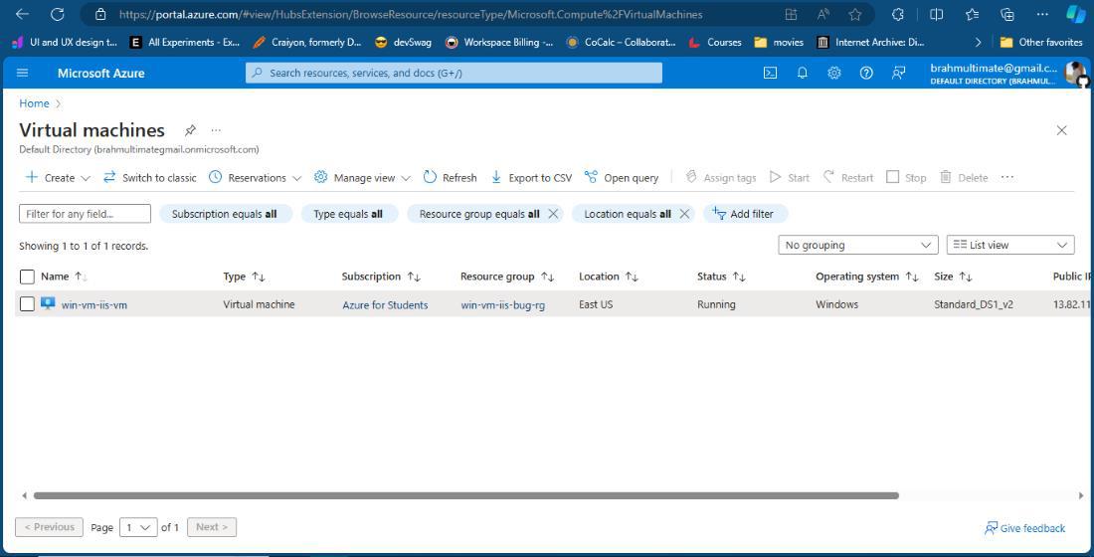
Task: Open the notifications bell
Action: click(x=803, y=73)
